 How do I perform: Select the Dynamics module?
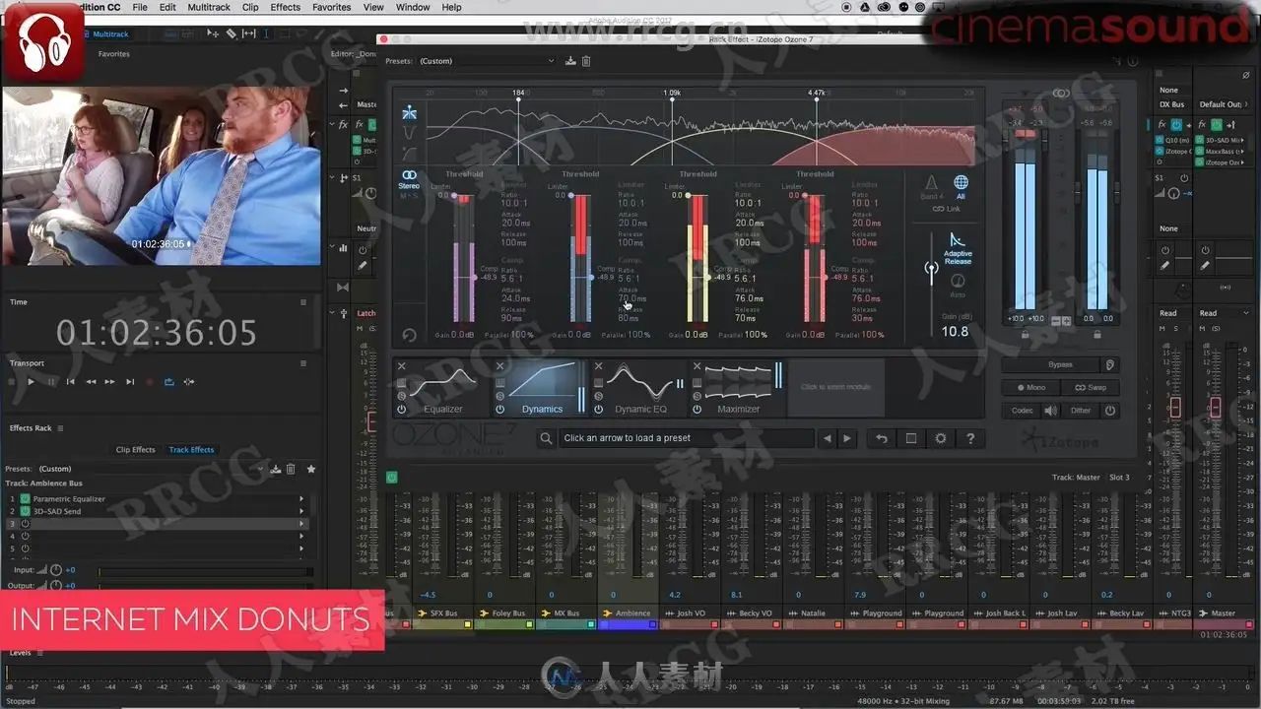pyautogui.click(x=541, y=387)
